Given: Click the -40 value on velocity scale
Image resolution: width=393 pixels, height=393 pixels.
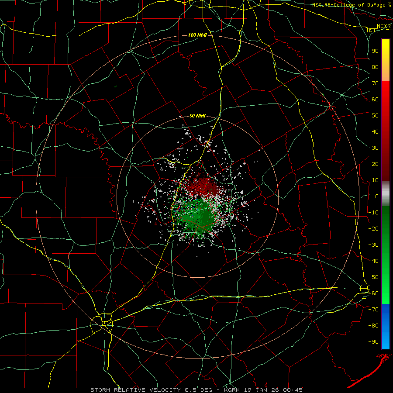Looking at the screenshot, I should pyautogui.click(x=373, y=261).
